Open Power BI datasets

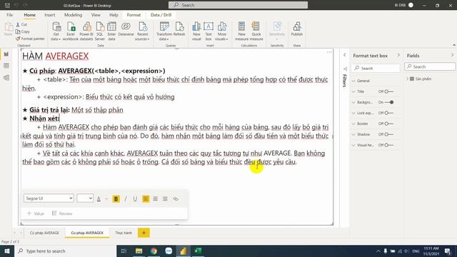point(86,31)
